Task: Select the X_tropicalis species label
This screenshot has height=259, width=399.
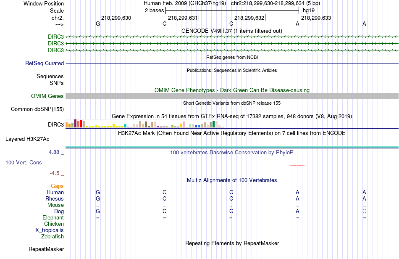Action: click(50, 230)
